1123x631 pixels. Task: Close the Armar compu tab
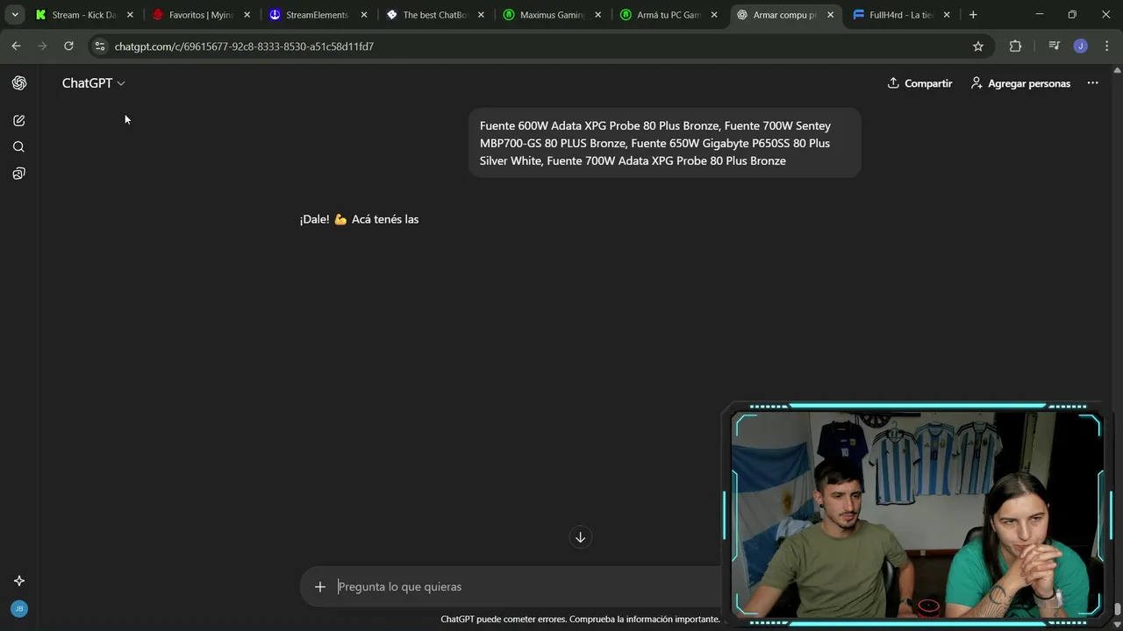[830, 15]
